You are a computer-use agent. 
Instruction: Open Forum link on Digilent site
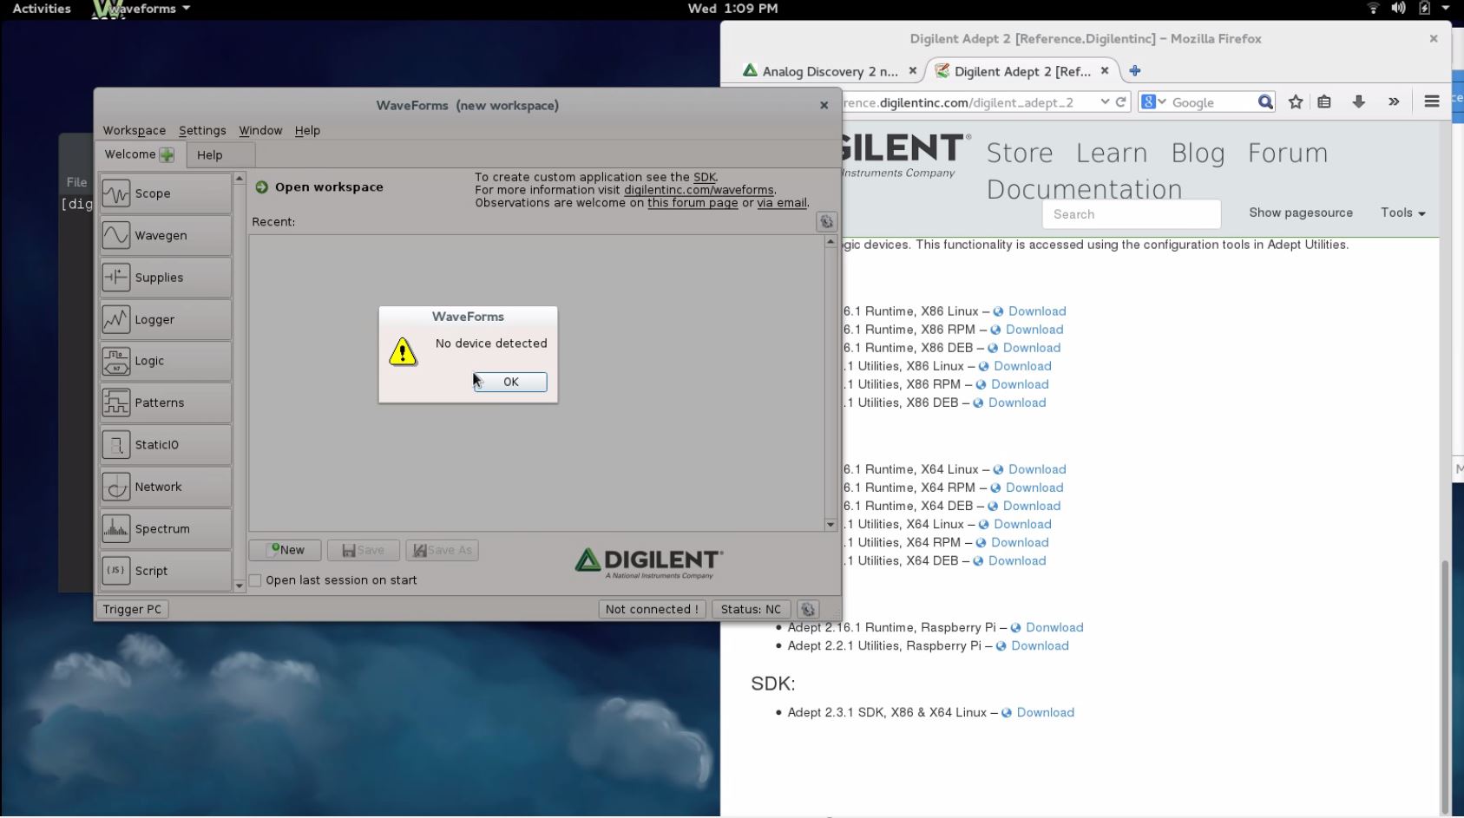pyautogui.click(x=1288, y=154)
